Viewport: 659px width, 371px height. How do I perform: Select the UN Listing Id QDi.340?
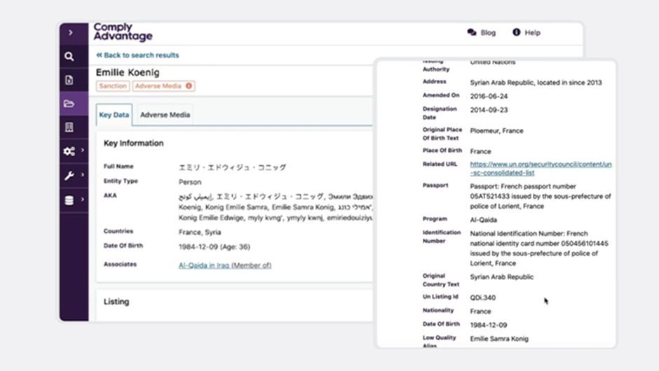coord(483,297)
